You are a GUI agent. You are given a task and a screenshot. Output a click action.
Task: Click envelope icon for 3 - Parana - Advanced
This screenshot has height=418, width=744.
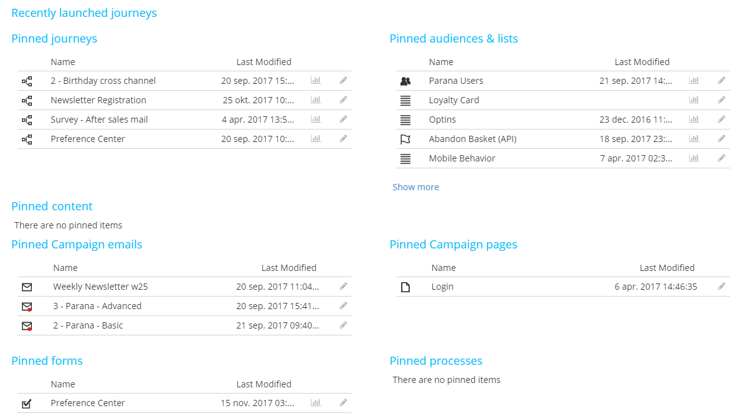[x=27, y=306]
